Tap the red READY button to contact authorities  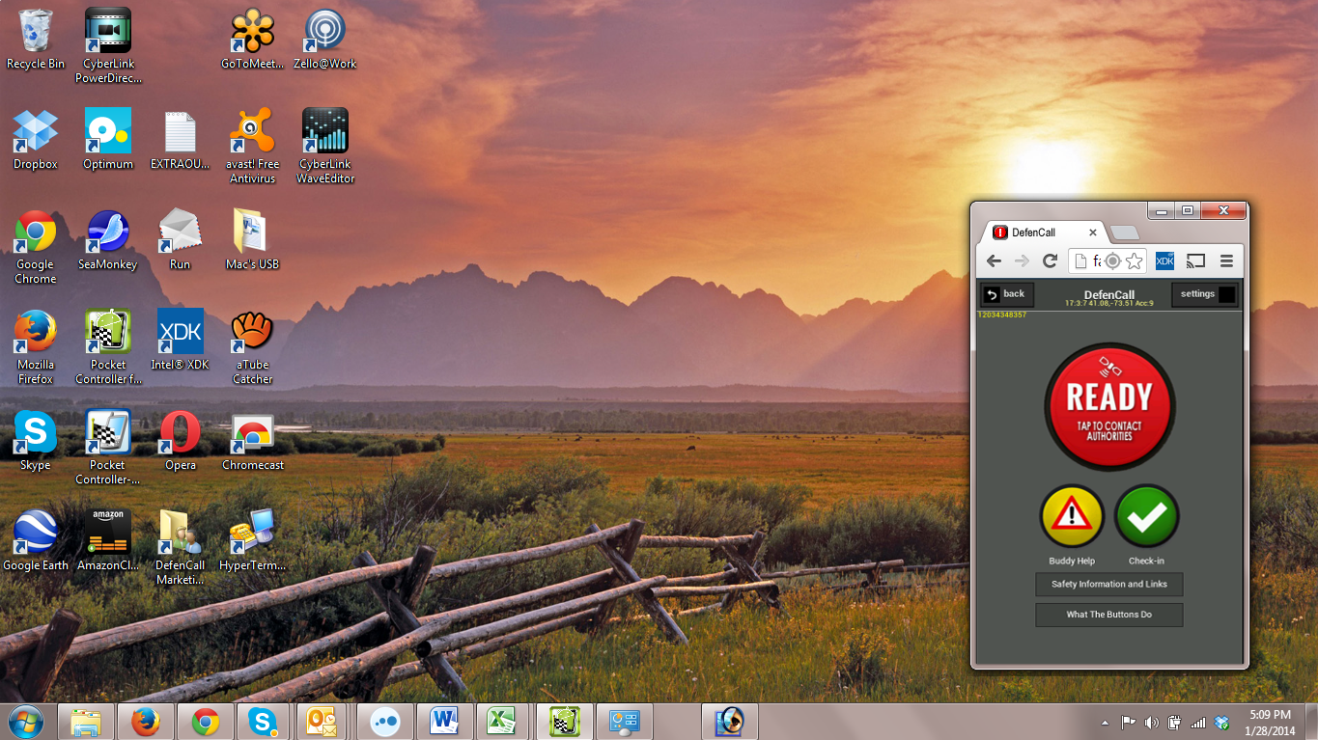coord(1109,407)
